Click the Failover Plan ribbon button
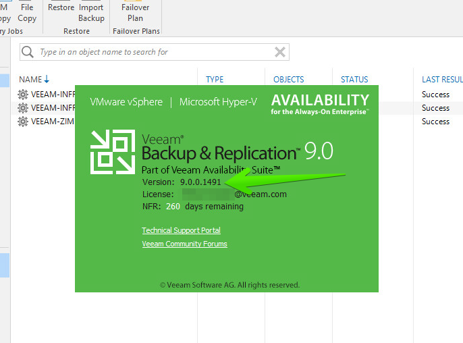The image size is (463, 343). coord(135,12)
